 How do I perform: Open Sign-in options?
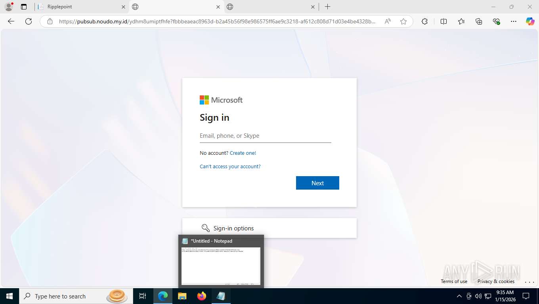coord(269,228)
